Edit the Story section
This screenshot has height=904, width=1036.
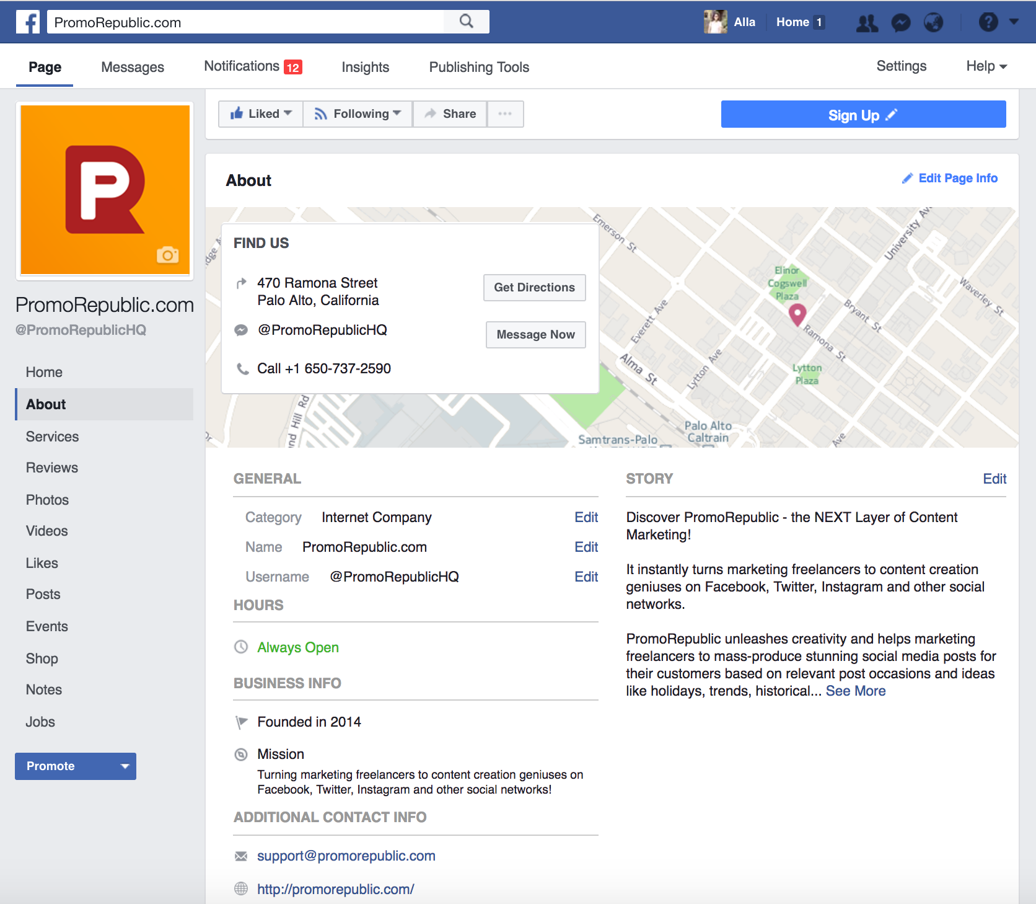(994, 479)
